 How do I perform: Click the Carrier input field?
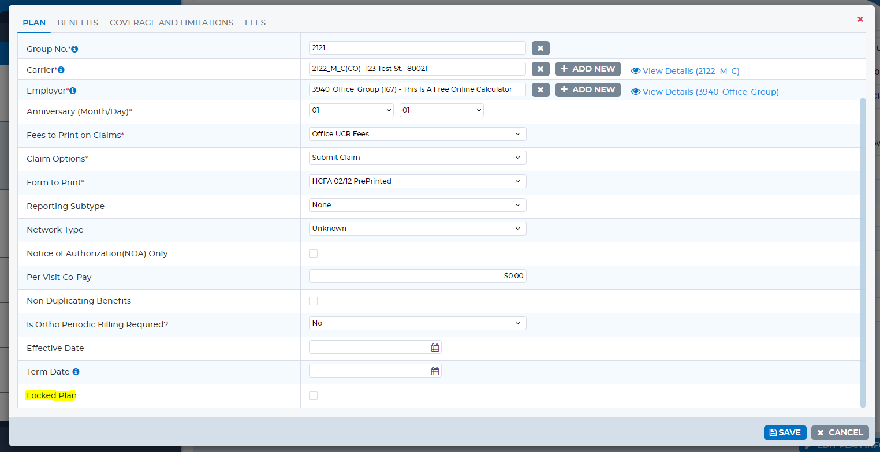coord(417,69)
